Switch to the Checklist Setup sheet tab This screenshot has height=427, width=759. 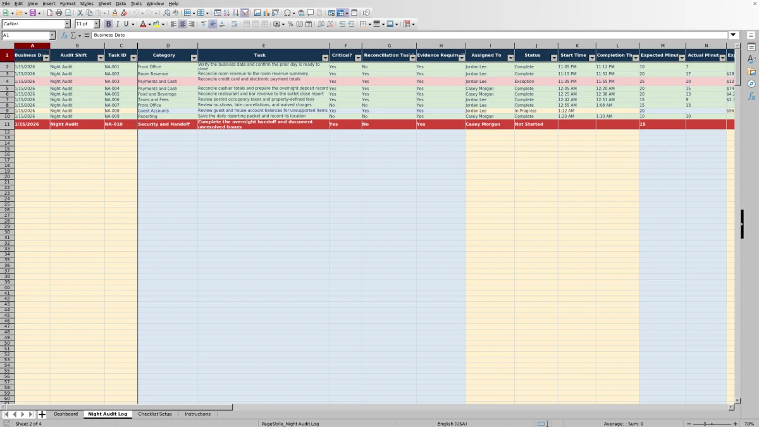coord(155,414)
